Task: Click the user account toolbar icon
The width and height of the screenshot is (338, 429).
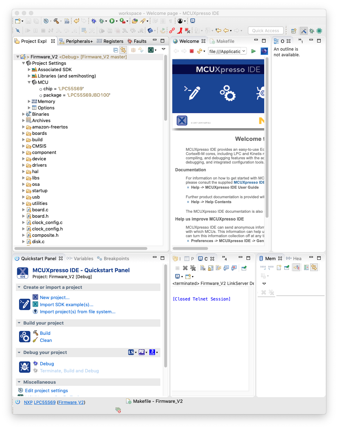Action: tap(180, 21)
